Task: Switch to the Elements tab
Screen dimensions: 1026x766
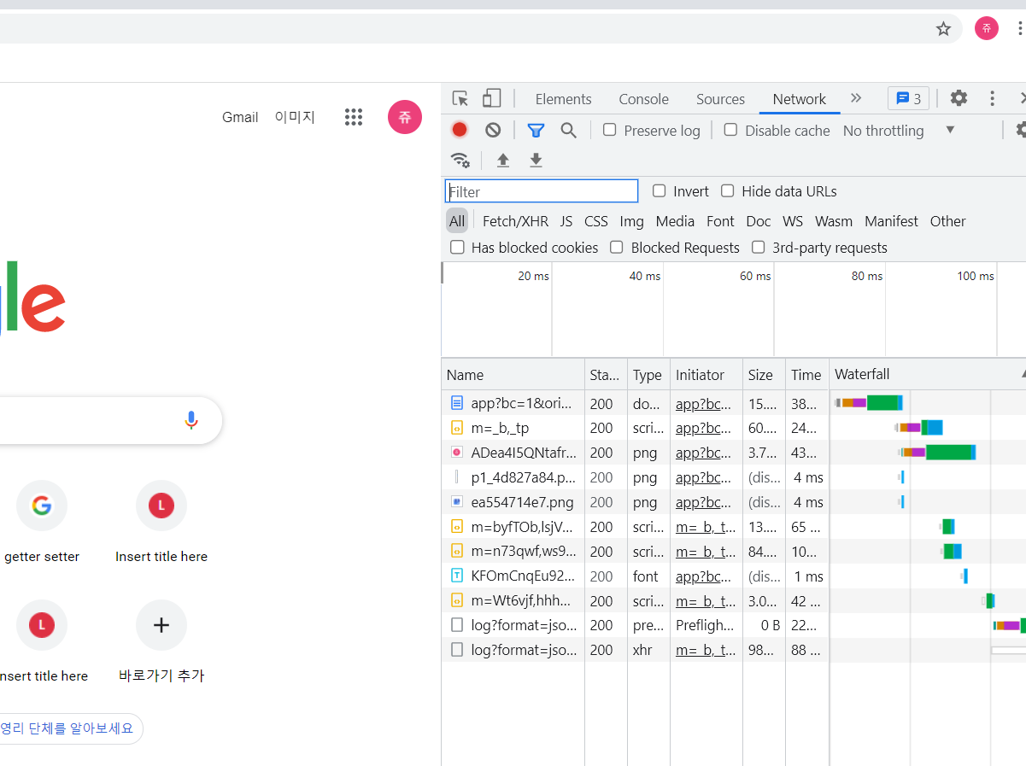Action: tap(563, 99)
